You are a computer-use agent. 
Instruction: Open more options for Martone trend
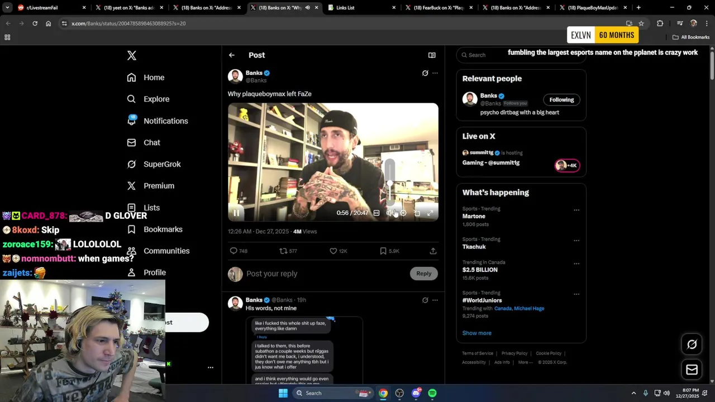pos(576,210)
